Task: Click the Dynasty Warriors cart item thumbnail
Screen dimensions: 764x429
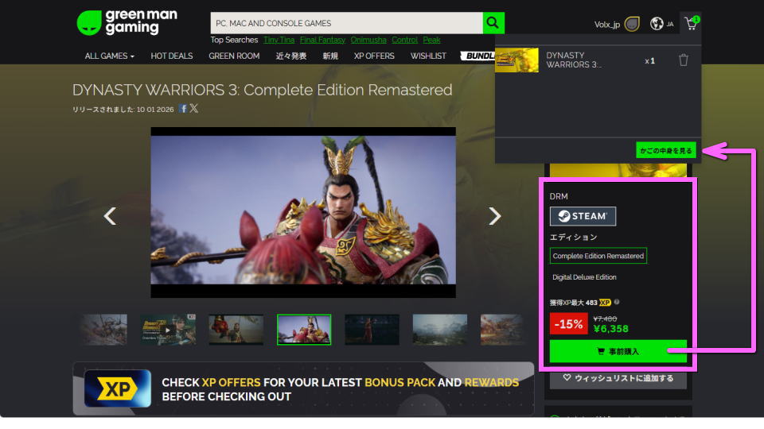Action: coord(517,60)
